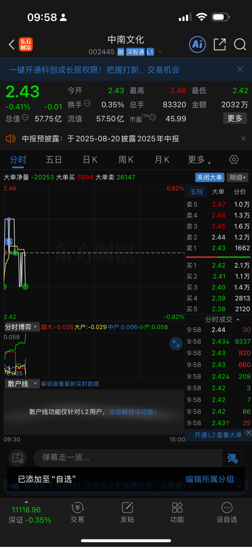Tap green start dot on chart line

tap(5, 287)
